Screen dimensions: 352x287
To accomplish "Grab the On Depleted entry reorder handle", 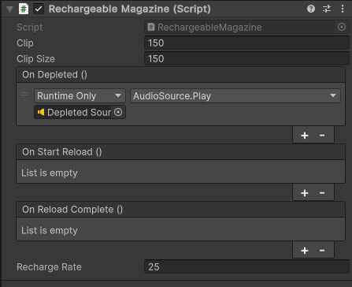I will 24,94.
